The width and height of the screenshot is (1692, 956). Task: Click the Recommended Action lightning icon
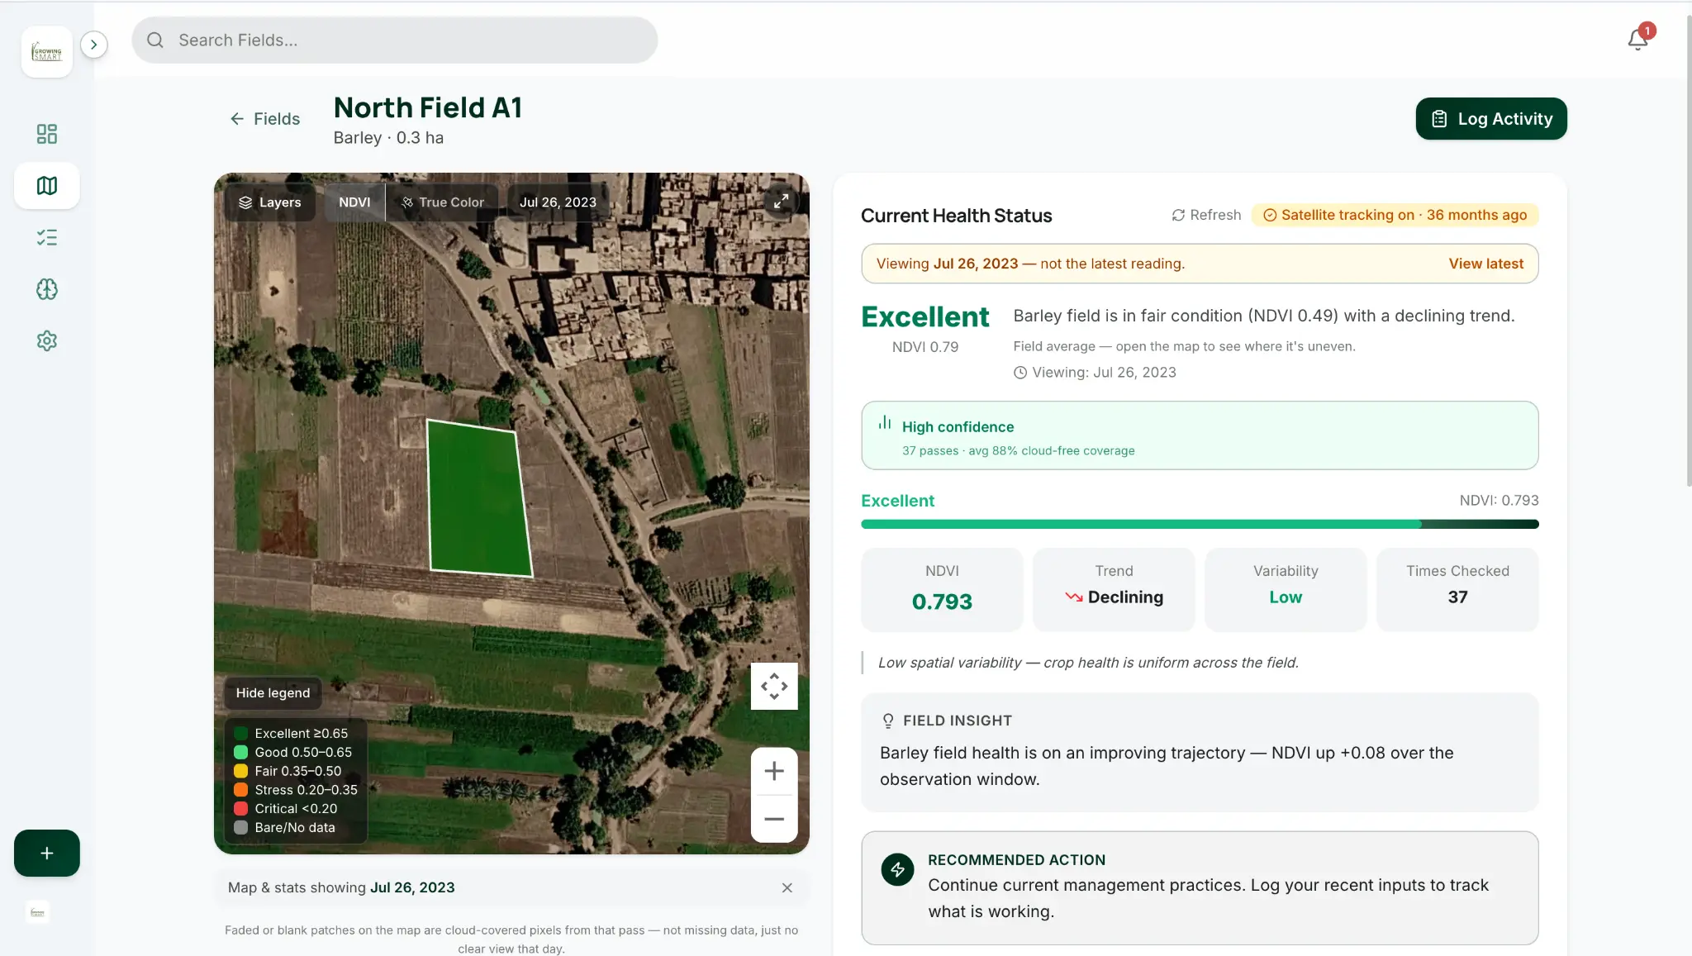coord(897,869)
